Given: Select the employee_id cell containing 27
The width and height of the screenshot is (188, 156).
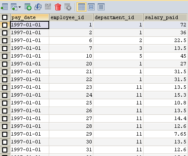Looking at the screenshot, I should point(71,118).
